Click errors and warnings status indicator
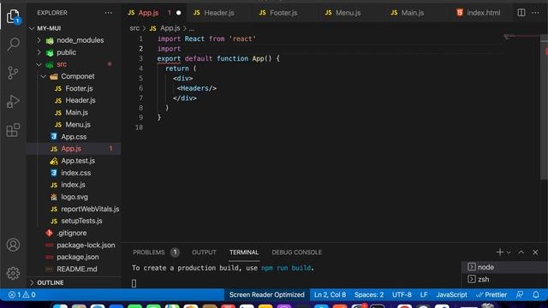The image size is (548, 308). point(21,294)
